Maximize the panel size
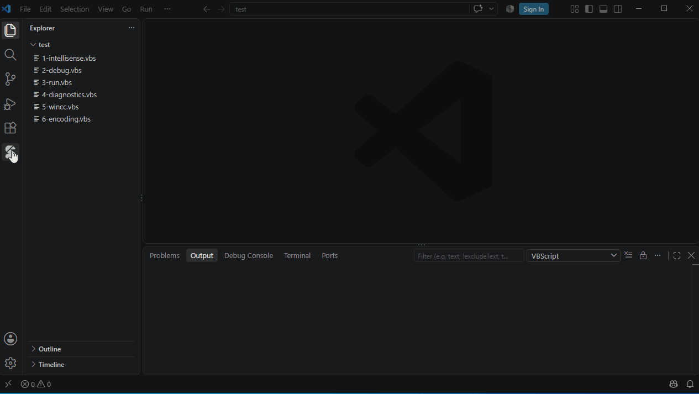Screen dimensions: 699x394 tap(677, 255)
